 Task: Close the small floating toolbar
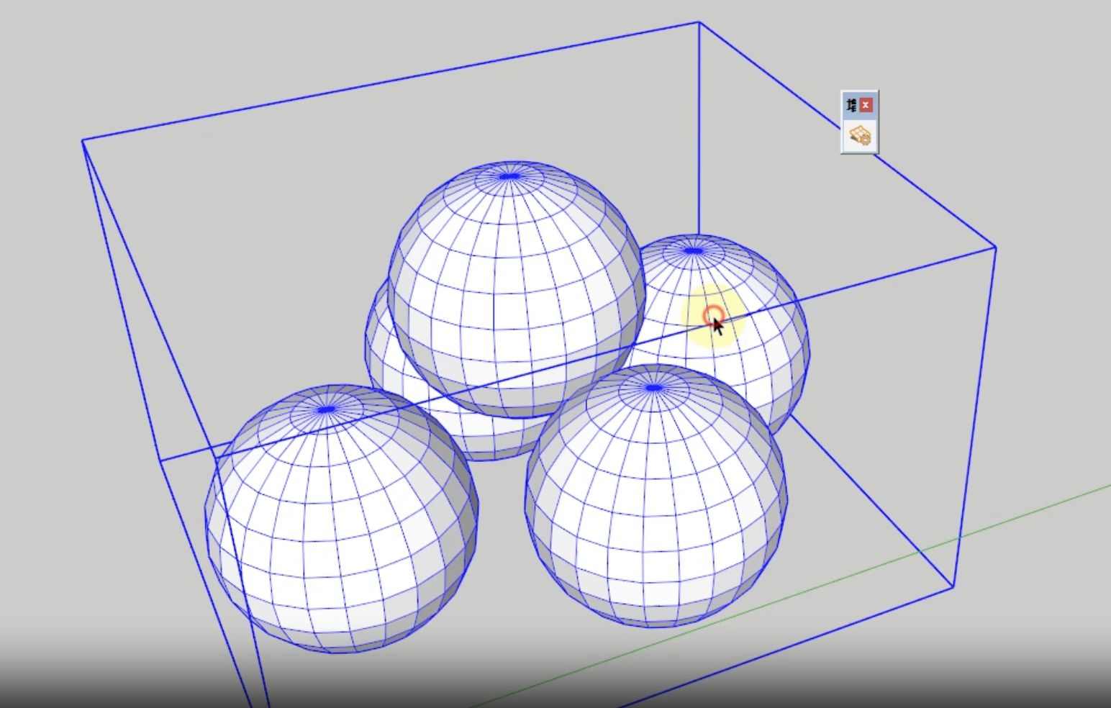point(866,105)
